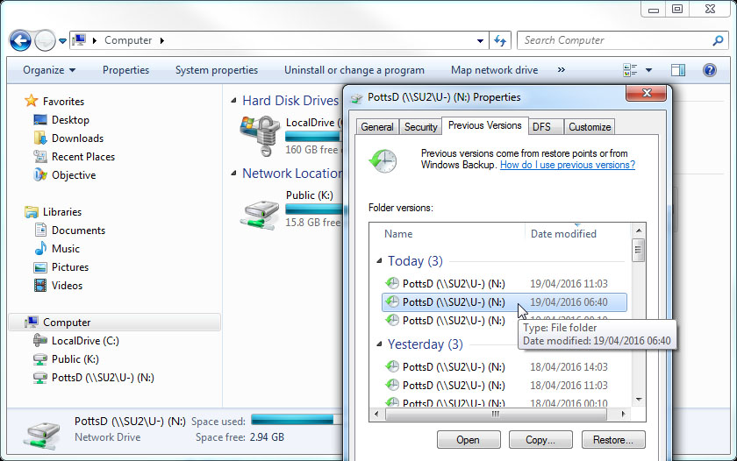This screenshot has height=461, width=737.
Task: Select LocalDrive (C:) in navigation pane
Action: (x=85, y=340)
